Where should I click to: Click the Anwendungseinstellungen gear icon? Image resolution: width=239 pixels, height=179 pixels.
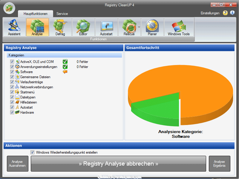tap(17, 67)
